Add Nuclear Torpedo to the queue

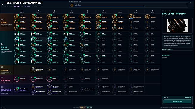177,101
